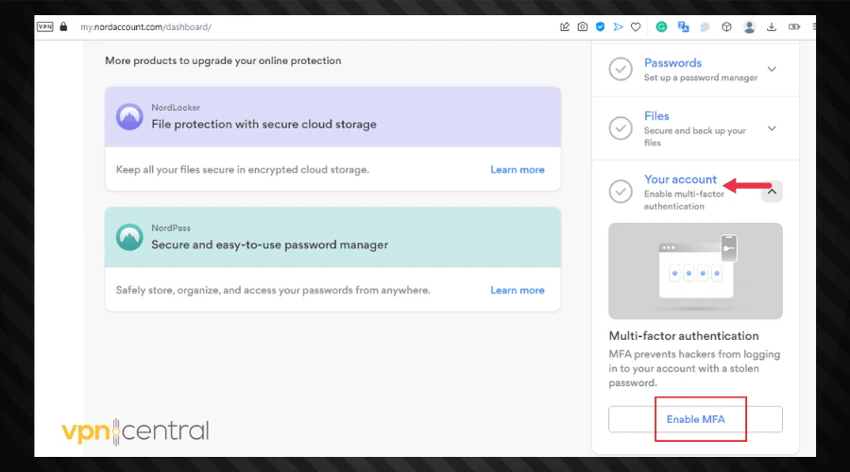Click the Enable MFA button
The width and height of the screenshot is (850, 472).
pos(695,419)
